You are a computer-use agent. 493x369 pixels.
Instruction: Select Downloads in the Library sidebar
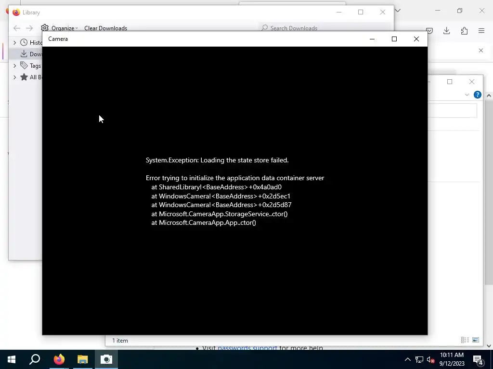[31, 54]
